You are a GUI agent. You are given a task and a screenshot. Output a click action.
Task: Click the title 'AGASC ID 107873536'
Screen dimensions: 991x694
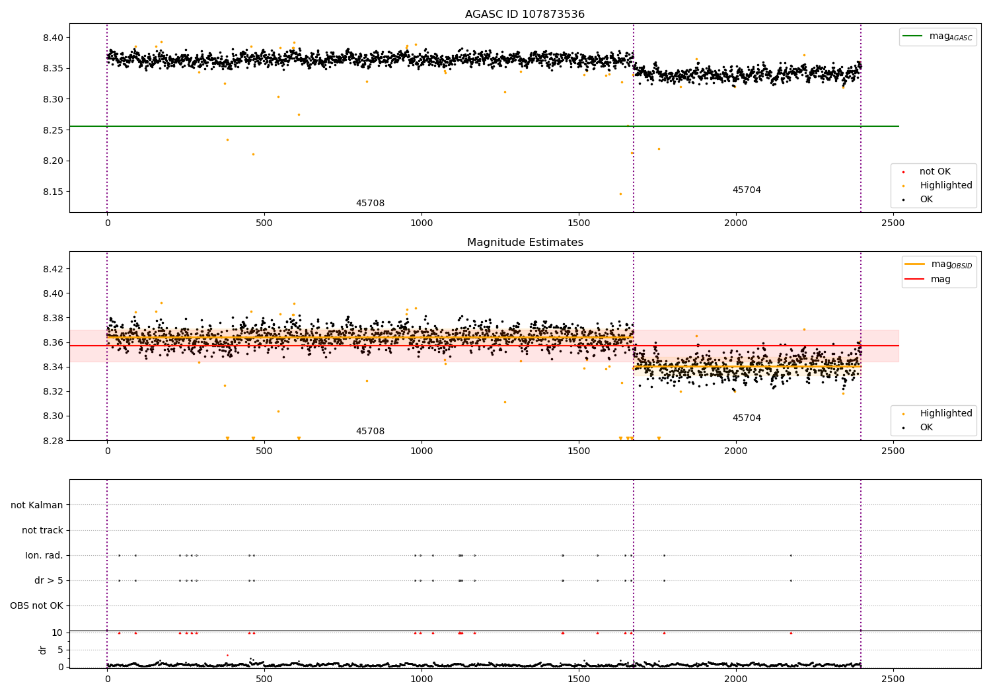click(525, 15)
